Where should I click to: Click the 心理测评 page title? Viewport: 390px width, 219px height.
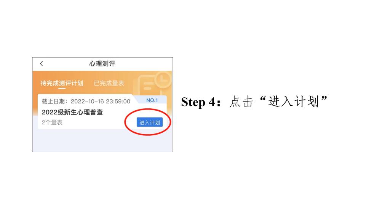[102, 63]
